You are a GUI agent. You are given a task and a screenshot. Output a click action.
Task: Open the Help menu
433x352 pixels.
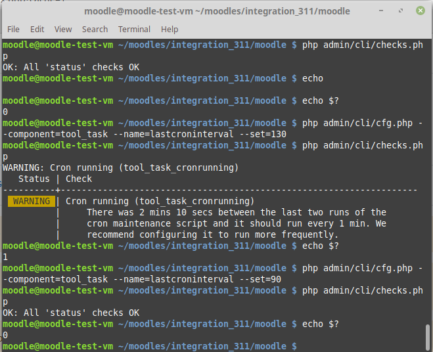(170, 30)
